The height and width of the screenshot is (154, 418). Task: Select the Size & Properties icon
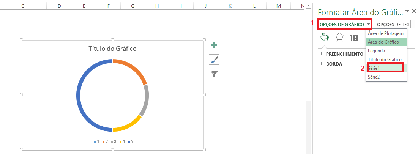tap(355, 37)
